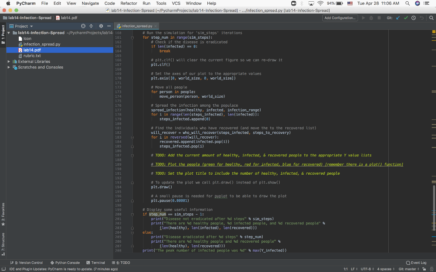The width and height of the screenshot is (436, 272).
Task: Show Git history clock icon
Action: (x=413, y=18)
